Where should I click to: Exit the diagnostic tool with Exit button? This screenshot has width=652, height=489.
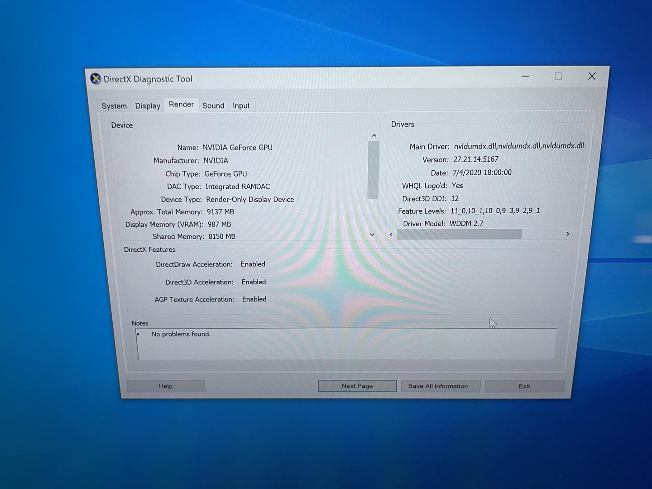[524, 386]
